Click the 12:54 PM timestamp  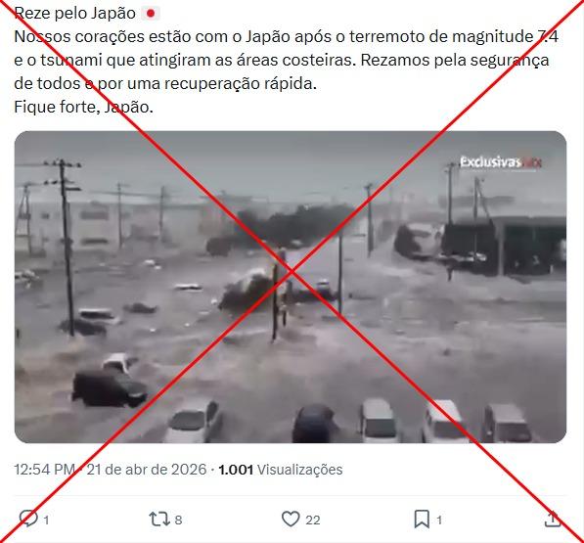(45, 470)
